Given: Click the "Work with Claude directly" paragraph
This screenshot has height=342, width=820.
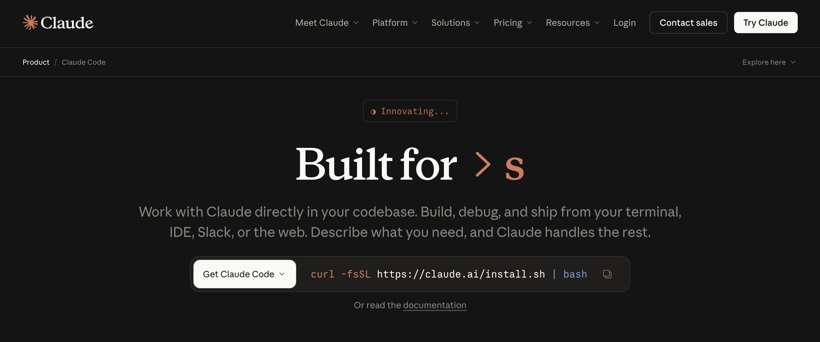Looking at the screenshot, I should (410, 222).
